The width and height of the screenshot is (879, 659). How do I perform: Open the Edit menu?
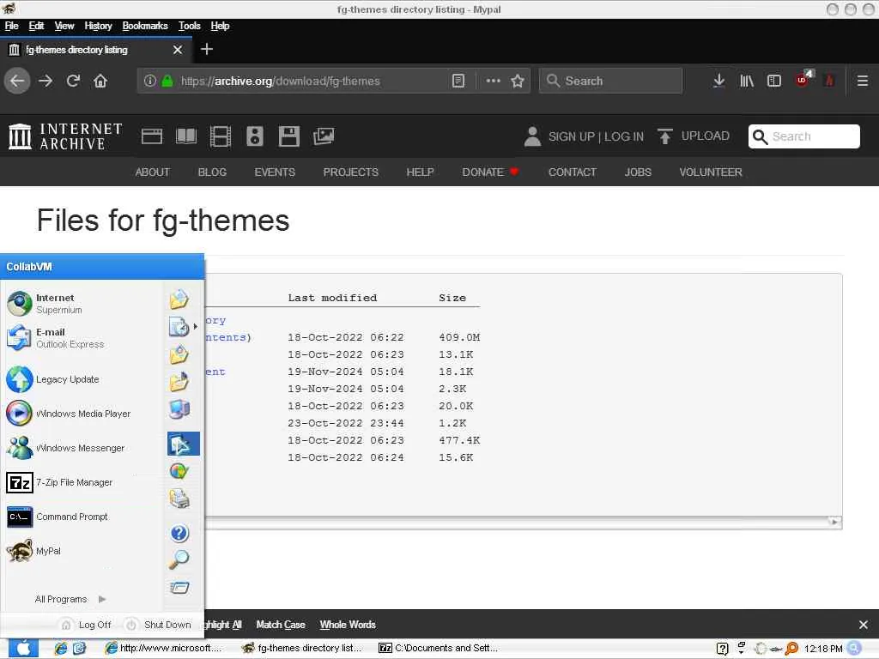point(36,26)
